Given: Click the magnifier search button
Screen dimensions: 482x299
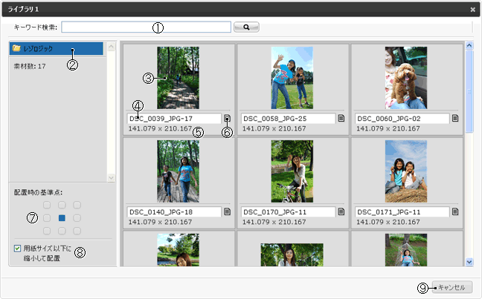Looking at the screenshot, I should click(246, 27).
